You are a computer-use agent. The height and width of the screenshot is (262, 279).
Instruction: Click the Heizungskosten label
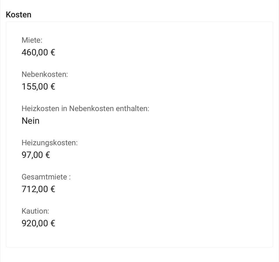50,143
